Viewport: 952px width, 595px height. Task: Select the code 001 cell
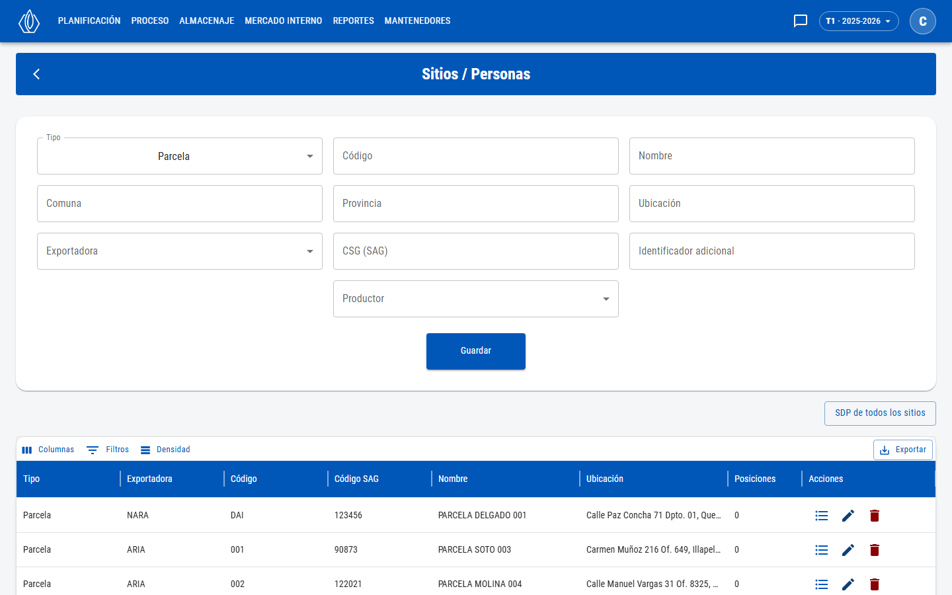pyautogui.click(x=276, y=550)
